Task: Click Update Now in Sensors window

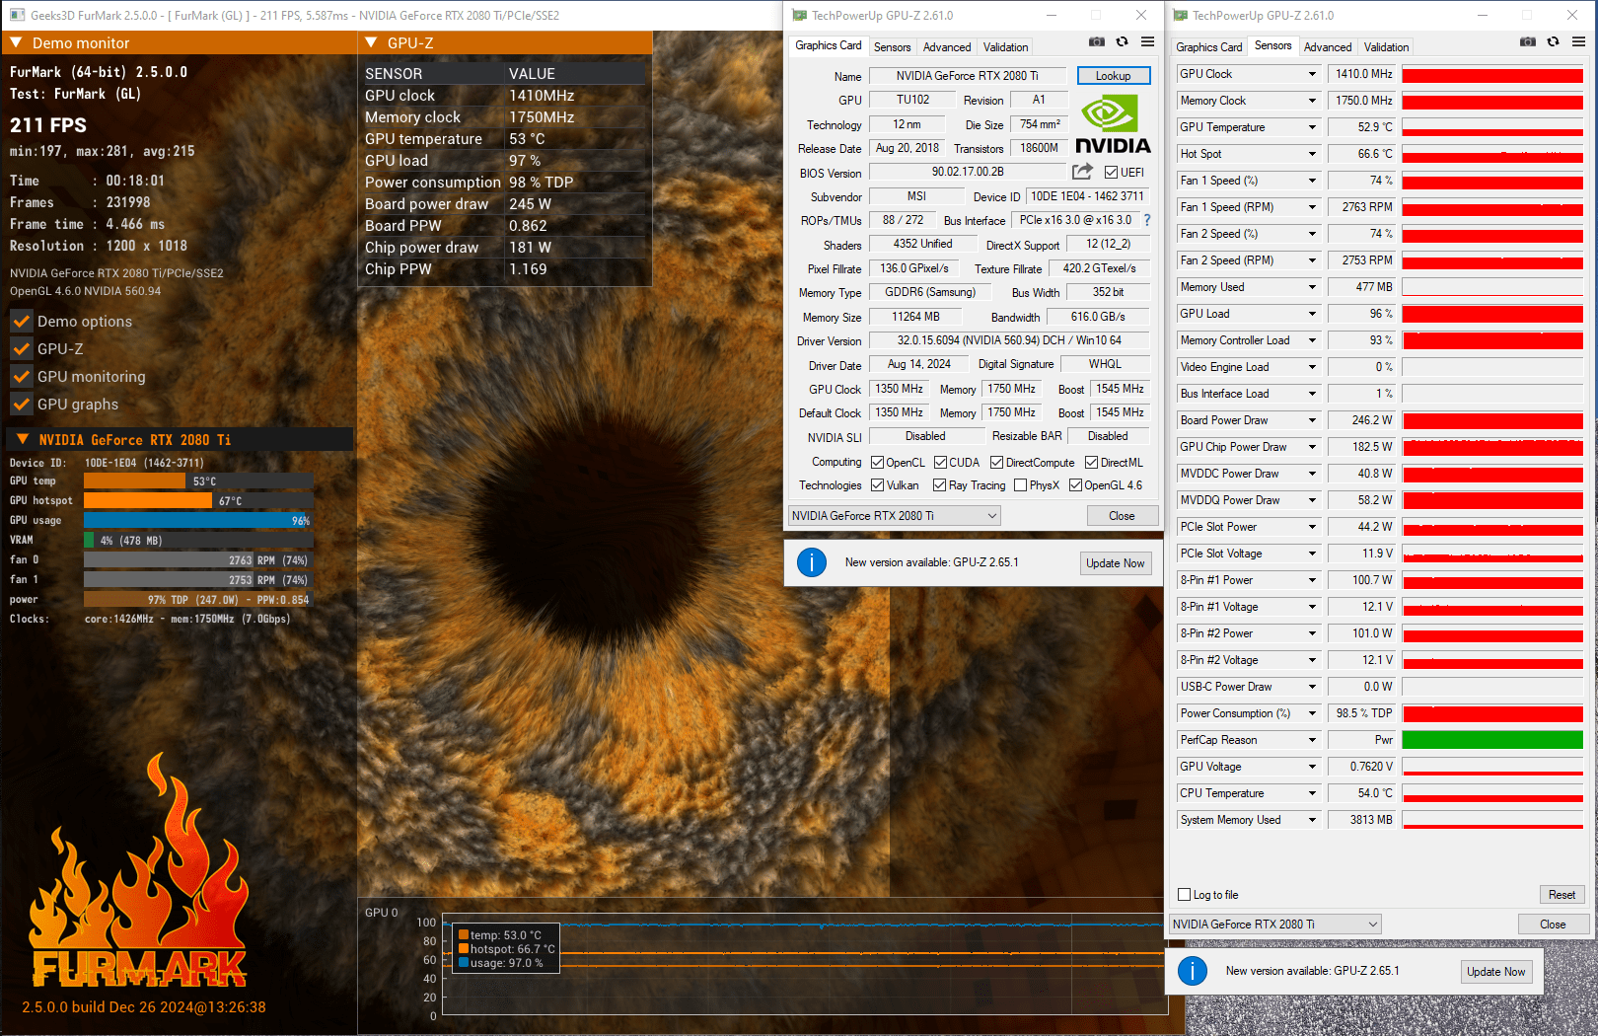Action: tap(1496, 972)
